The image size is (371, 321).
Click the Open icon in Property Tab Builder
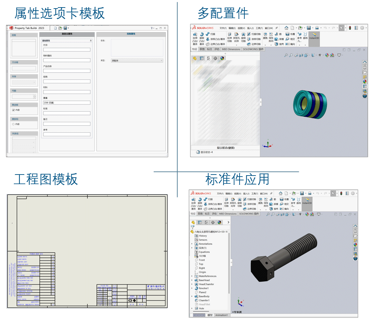click(60, 28)
